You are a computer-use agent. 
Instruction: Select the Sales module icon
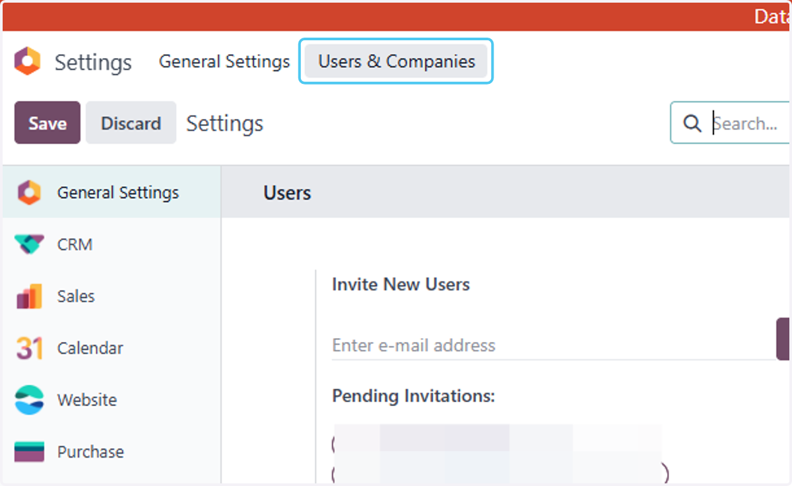point(29,296)
